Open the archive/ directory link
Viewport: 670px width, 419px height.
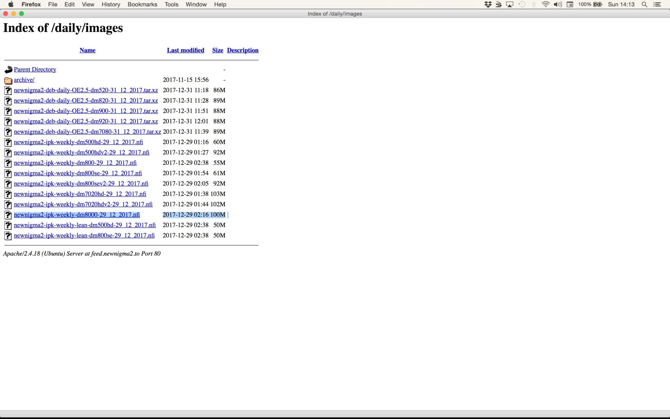click(x=24, y=80)
